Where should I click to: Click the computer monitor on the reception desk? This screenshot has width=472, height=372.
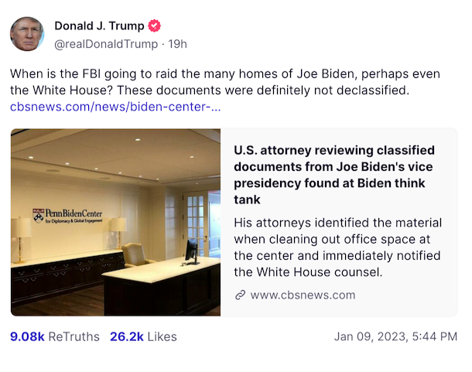coord(191,250)
